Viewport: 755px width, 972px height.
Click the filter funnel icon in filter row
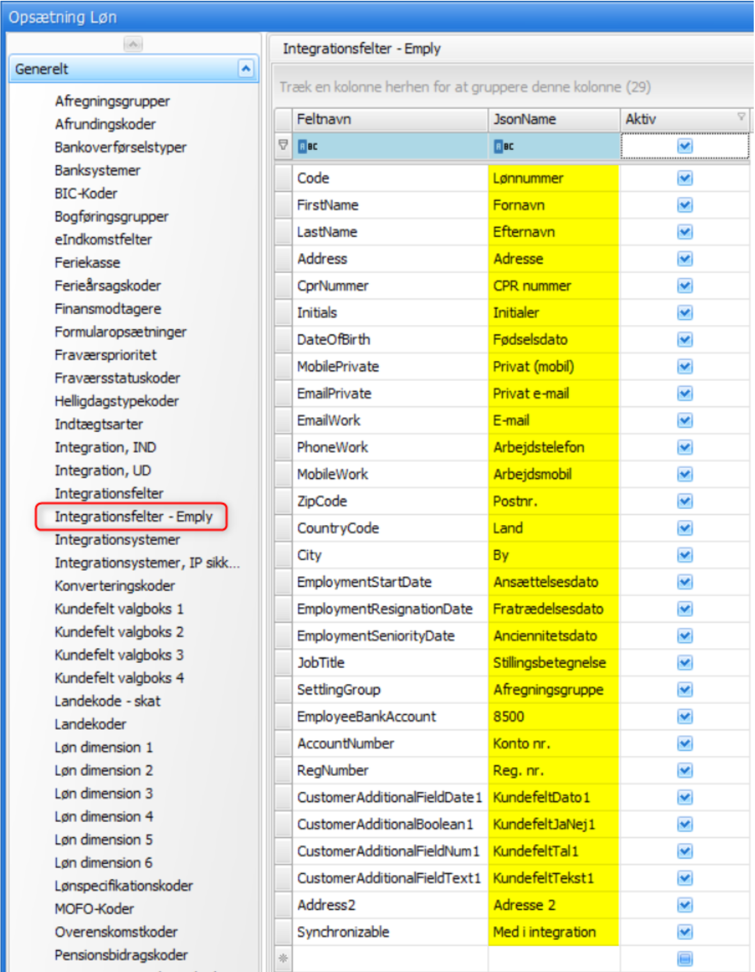click(x=283, y=145)
